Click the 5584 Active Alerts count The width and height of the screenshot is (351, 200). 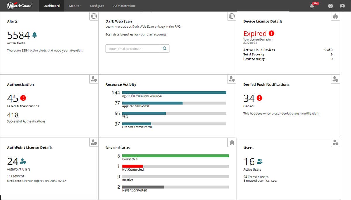pos(18,36)
